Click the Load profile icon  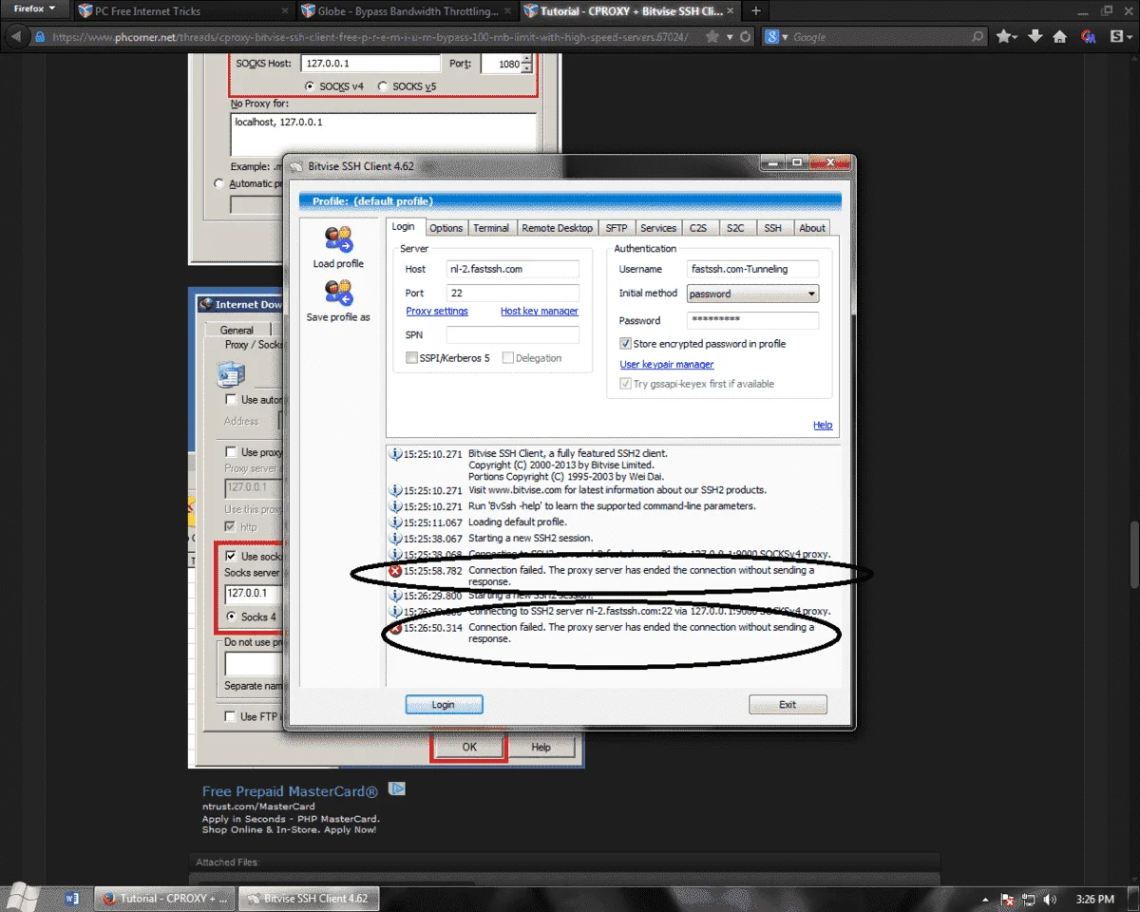[338, 239]
